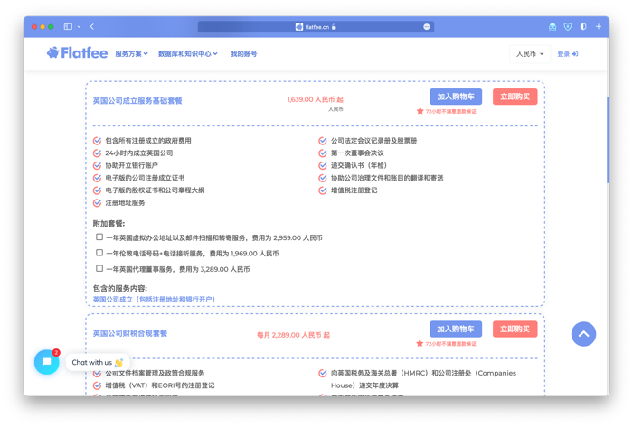This screenshot has width=633, height=427.
Task: Open the Chat with us bubble icon
Action: 46,361
